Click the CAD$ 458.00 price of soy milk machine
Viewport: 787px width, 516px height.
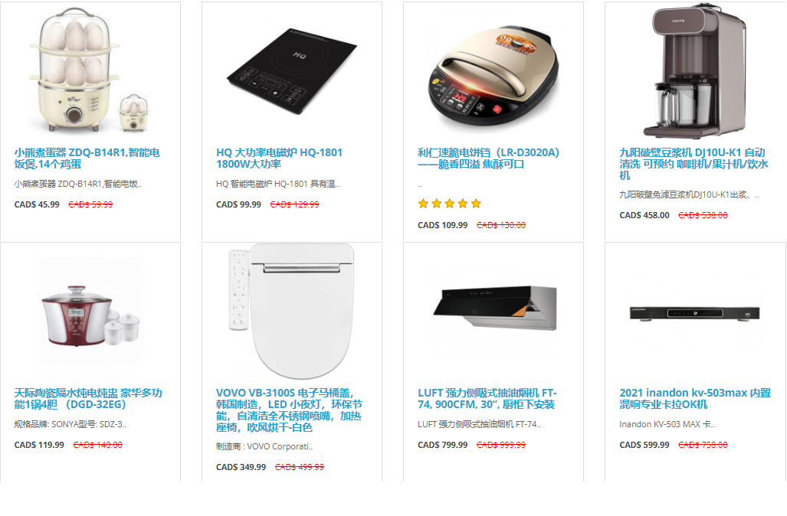pyautogui.click(x=644, y=215)
